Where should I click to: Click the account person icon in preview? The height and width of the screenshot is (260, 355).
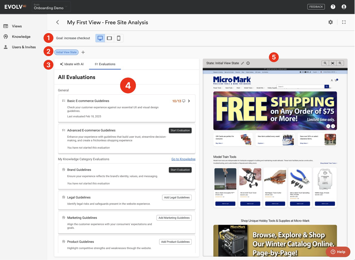pos(332,81)
